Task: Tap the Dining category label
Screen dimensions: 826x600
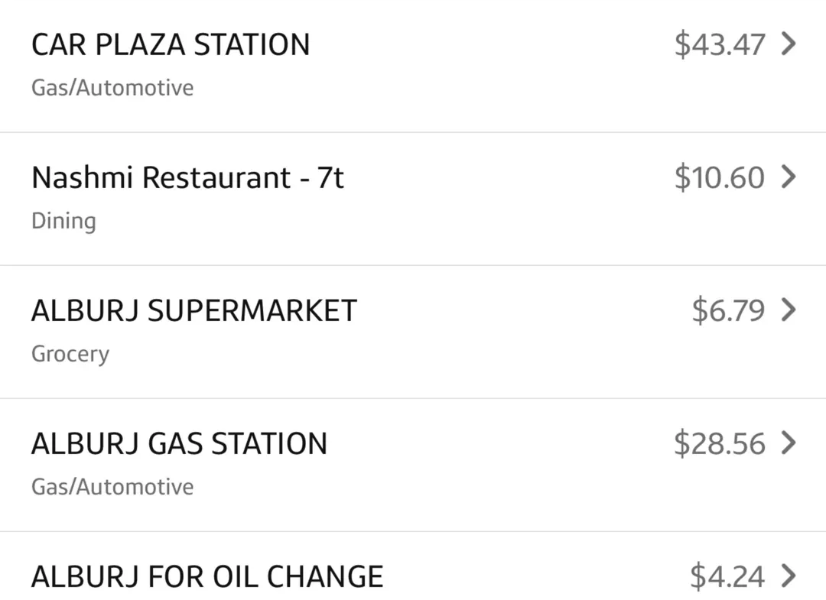Action: click(x=63, y=221)
